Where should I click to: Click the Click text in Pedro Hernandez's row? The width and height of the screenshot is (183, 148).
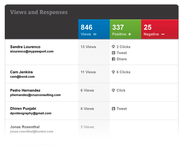click(121, 90)
